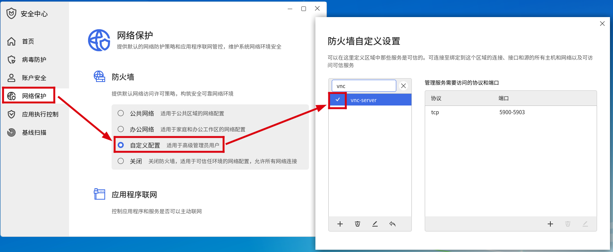
Task: Add a new port with plus icon
Action: (x=550, y=224)
